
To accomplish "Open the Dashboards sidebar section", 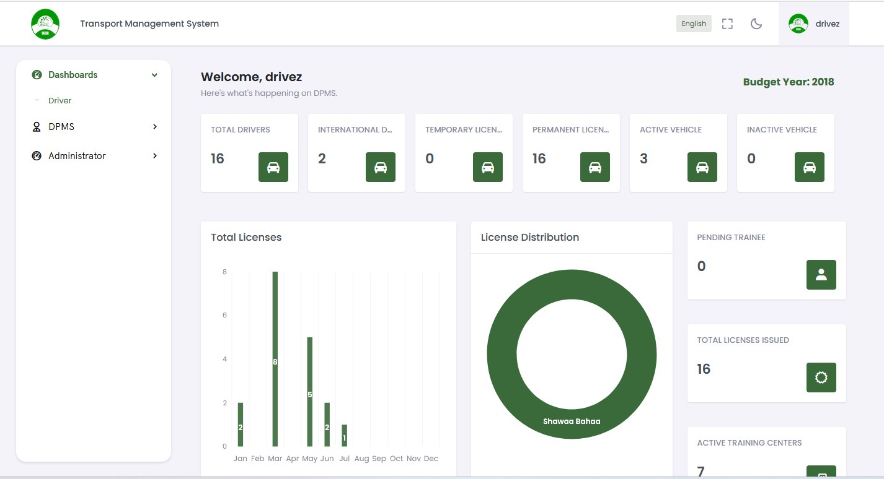I will tap(94, 75).
